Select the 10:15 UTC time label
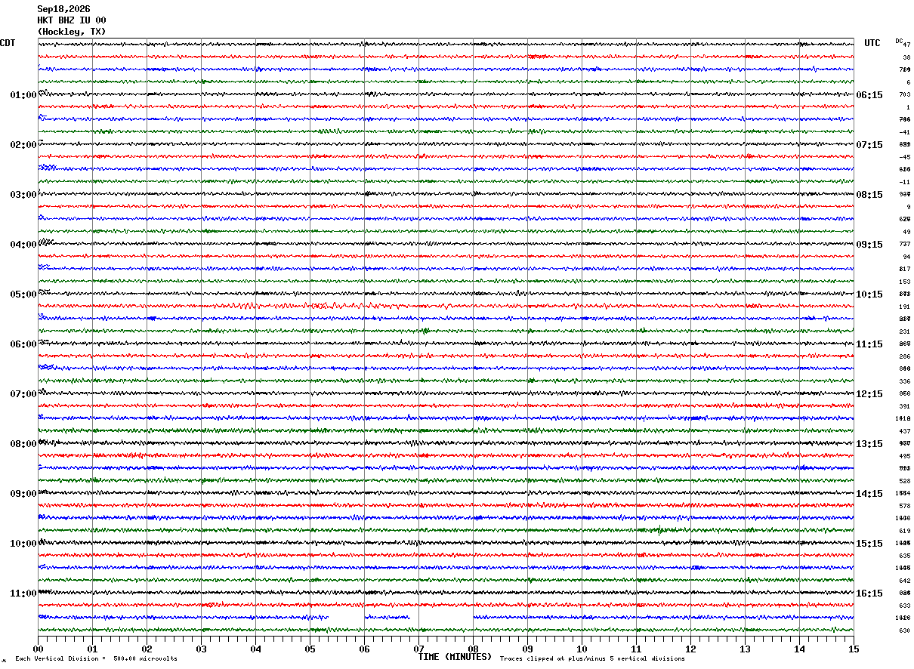 (x=869, y=294)
